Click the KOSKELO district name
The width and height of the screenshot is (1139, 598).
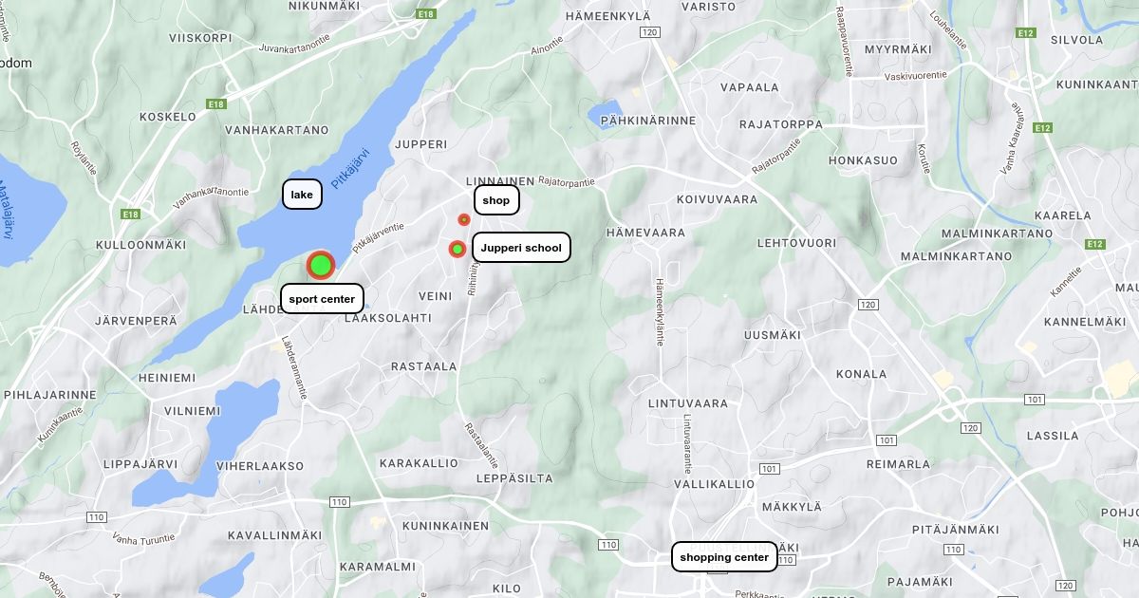[168, 117]
